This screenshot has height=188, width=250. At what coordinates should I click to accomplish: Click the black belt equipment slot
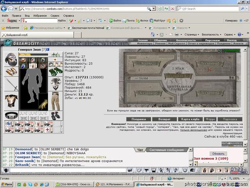11,115
